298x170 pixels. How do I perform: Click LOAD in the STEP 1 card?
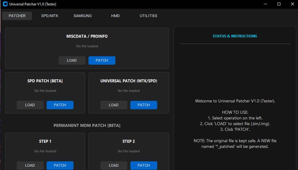tap(30, 166)
